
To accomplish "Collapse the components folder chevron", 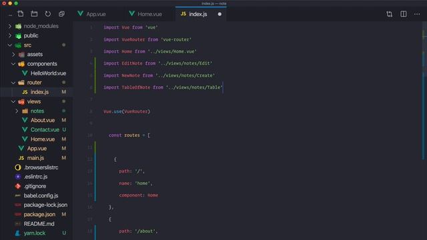I will point(13,64).
